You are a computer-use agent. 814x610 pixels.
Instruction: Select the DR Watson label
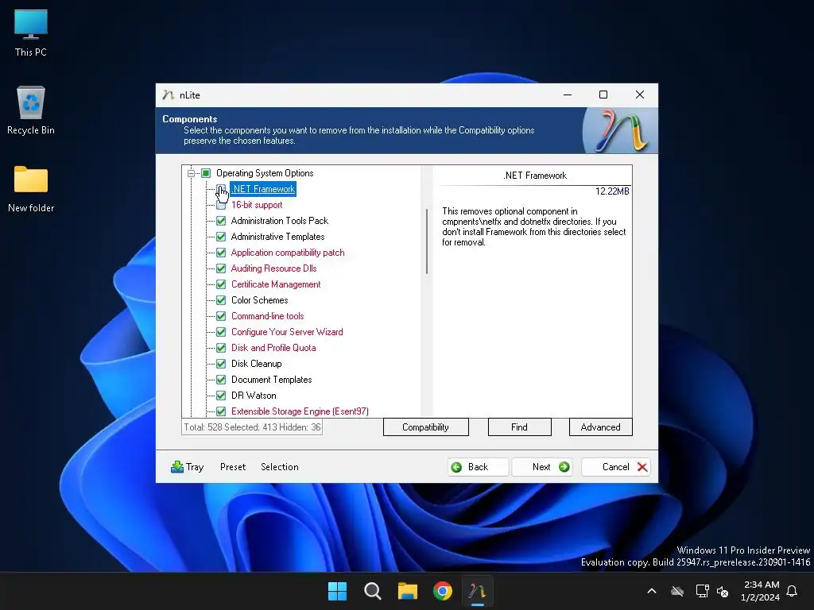coord(254,396)
